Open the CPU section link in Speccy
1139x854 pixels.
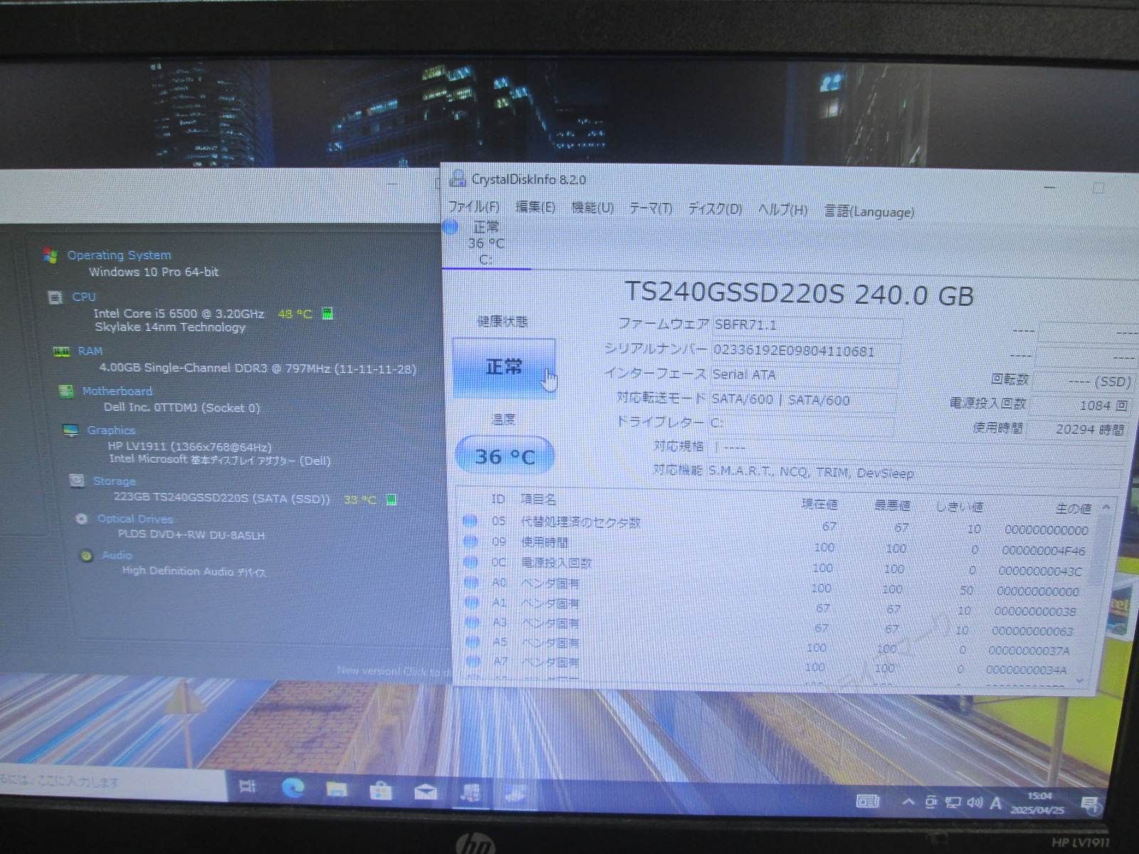click(x=83, y=297)
